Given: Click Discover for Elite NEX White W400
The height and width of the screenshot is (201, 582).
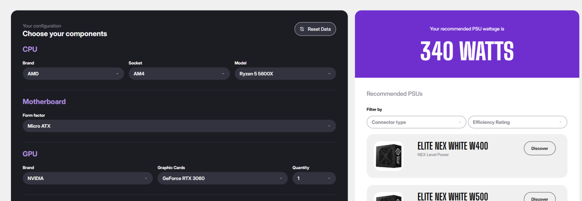Looking at the screenshot, I should 539,148.
